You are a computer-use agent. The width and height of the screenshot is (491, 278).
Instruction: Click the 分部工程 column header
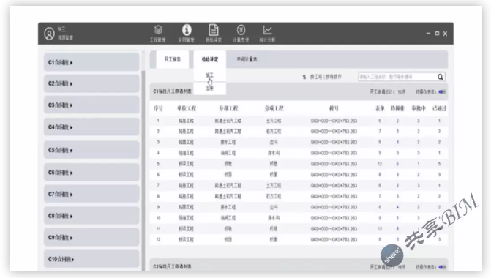(228, 108)
